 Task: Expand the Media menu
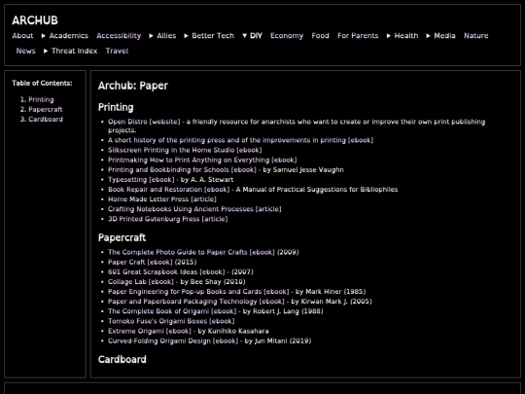(440, 36)
